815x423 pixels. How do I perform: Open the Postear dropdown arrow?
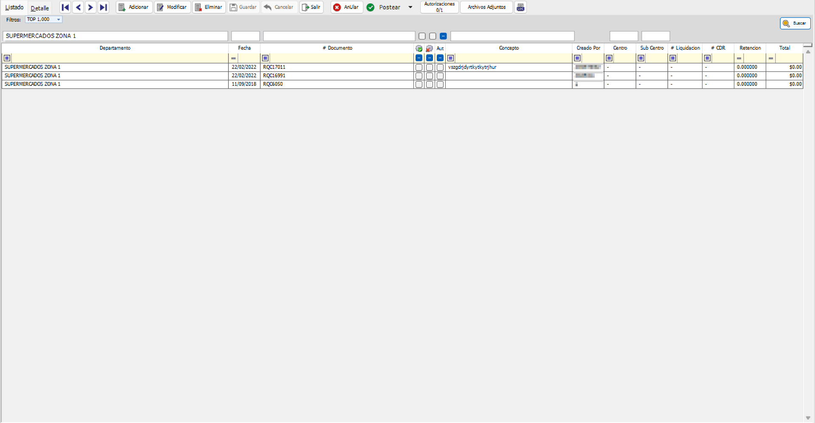click(x=410, y=7)
